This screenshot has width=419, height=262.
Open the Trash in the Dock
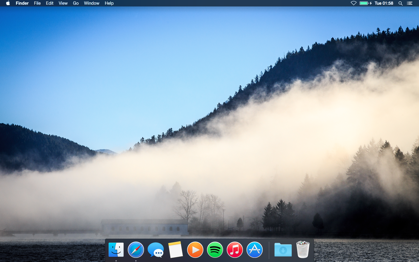point(303,249)
